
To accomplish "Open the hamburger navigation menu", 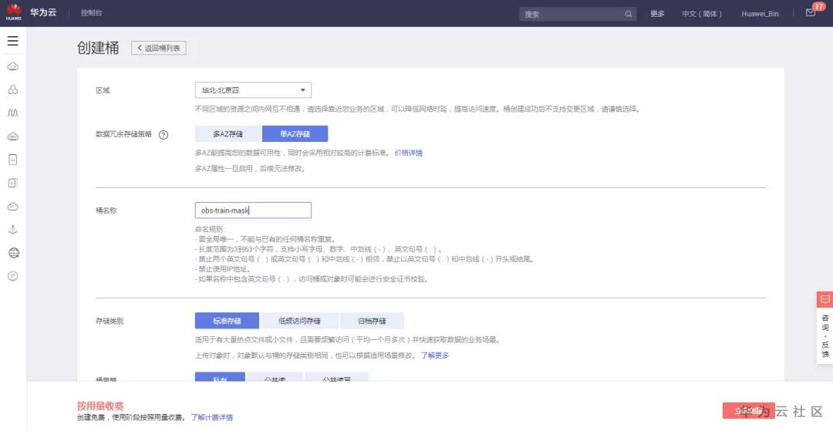I will pos(13,41).
